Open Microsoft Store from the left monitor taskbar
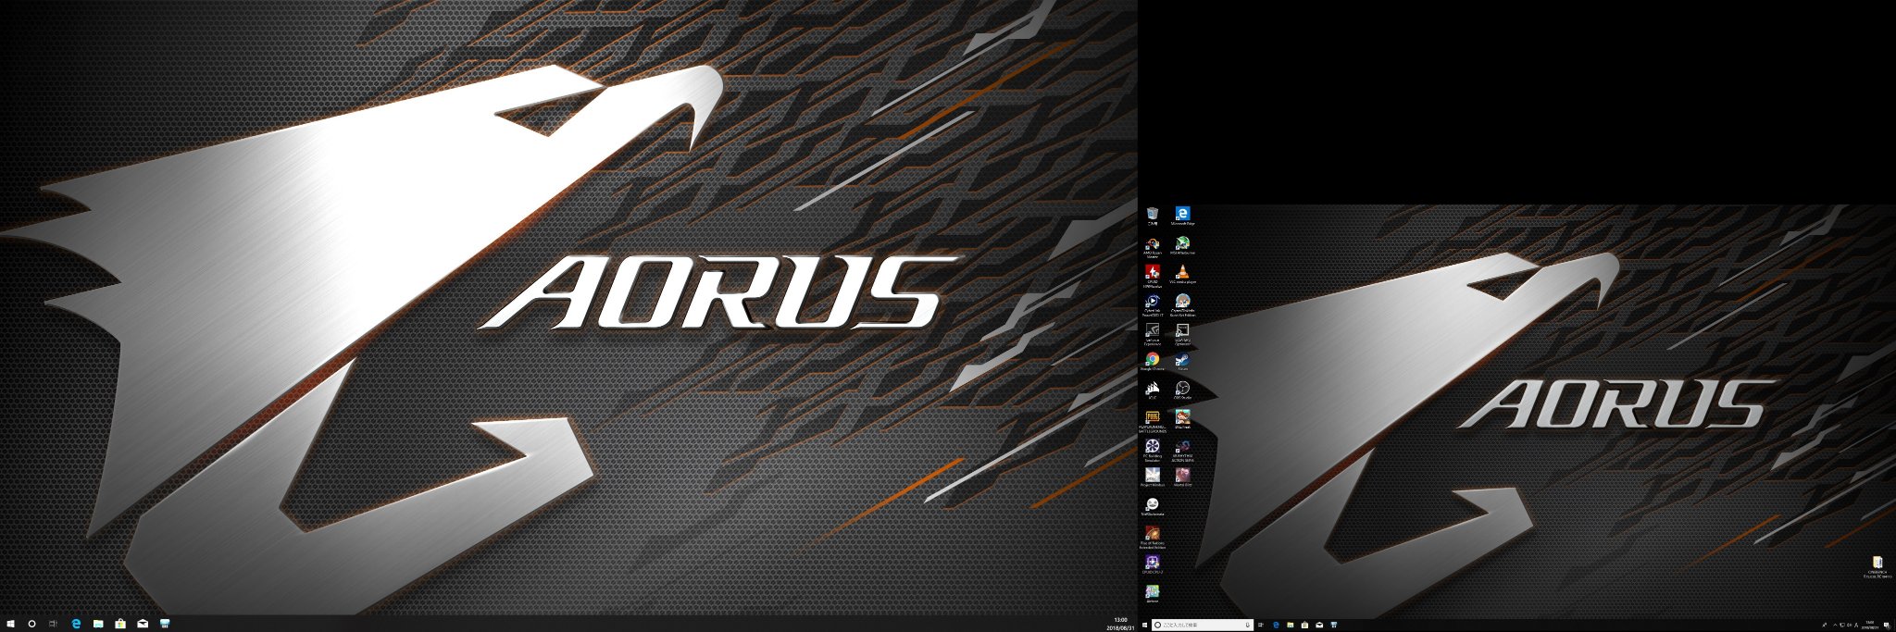Viewport: 1896px width, 632px height. (x=120, y=624)
